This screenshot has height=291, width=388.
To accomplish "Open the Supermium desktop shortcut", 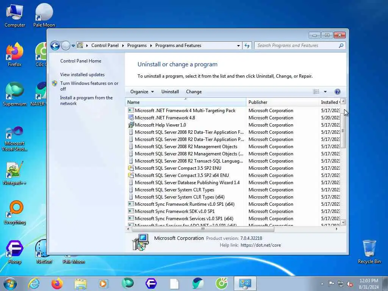I will pyautogui.click(x=15, y=94).
